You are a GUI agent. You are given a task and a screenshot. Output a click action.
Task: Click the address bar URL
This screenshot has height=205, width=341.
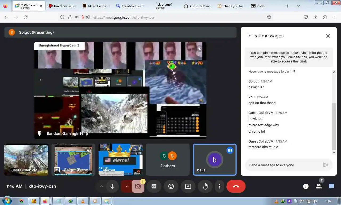(x=124, y=17)
